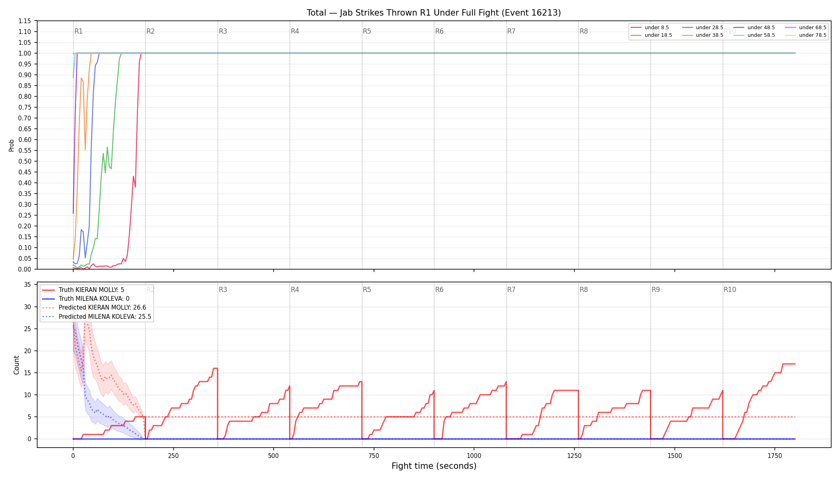Click the 1000 tick on the time axis

(474, 456)
